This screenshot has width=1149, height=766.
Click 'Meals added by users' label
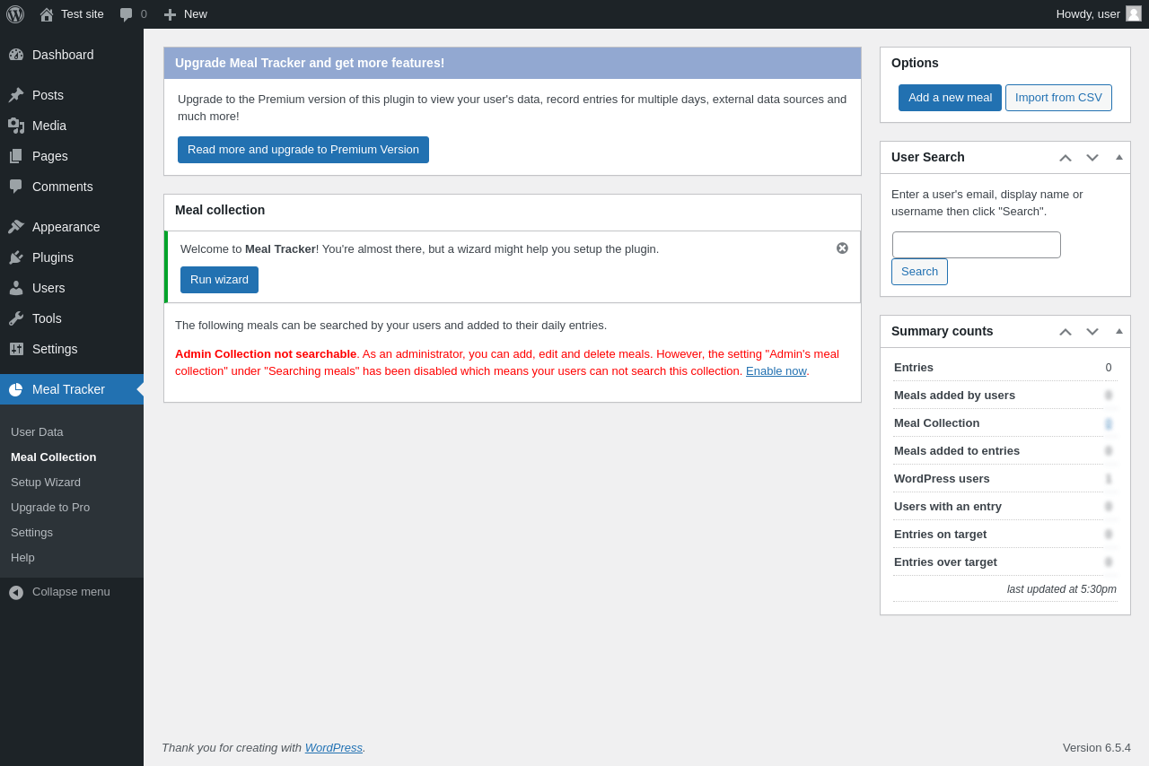(954, 396)
